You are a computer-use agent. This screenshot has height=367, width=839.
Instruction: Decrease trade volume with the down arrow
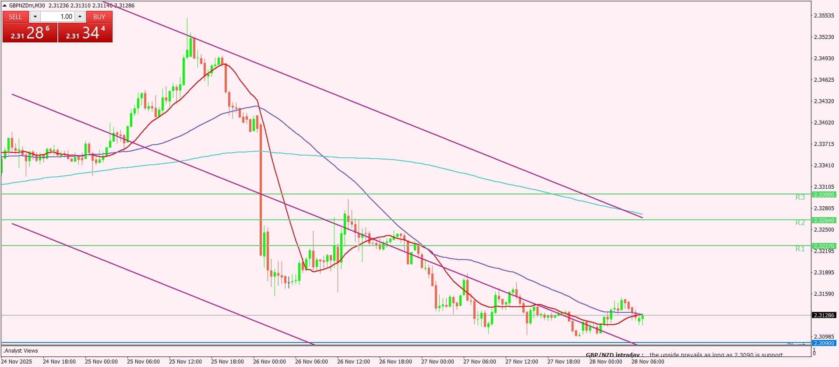(35, 17)
